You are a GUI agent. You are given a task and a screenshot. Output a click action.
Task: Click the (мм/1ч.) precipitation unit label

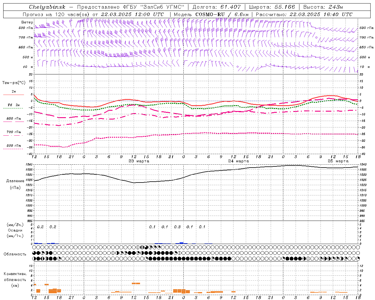(x=15, y=236)
